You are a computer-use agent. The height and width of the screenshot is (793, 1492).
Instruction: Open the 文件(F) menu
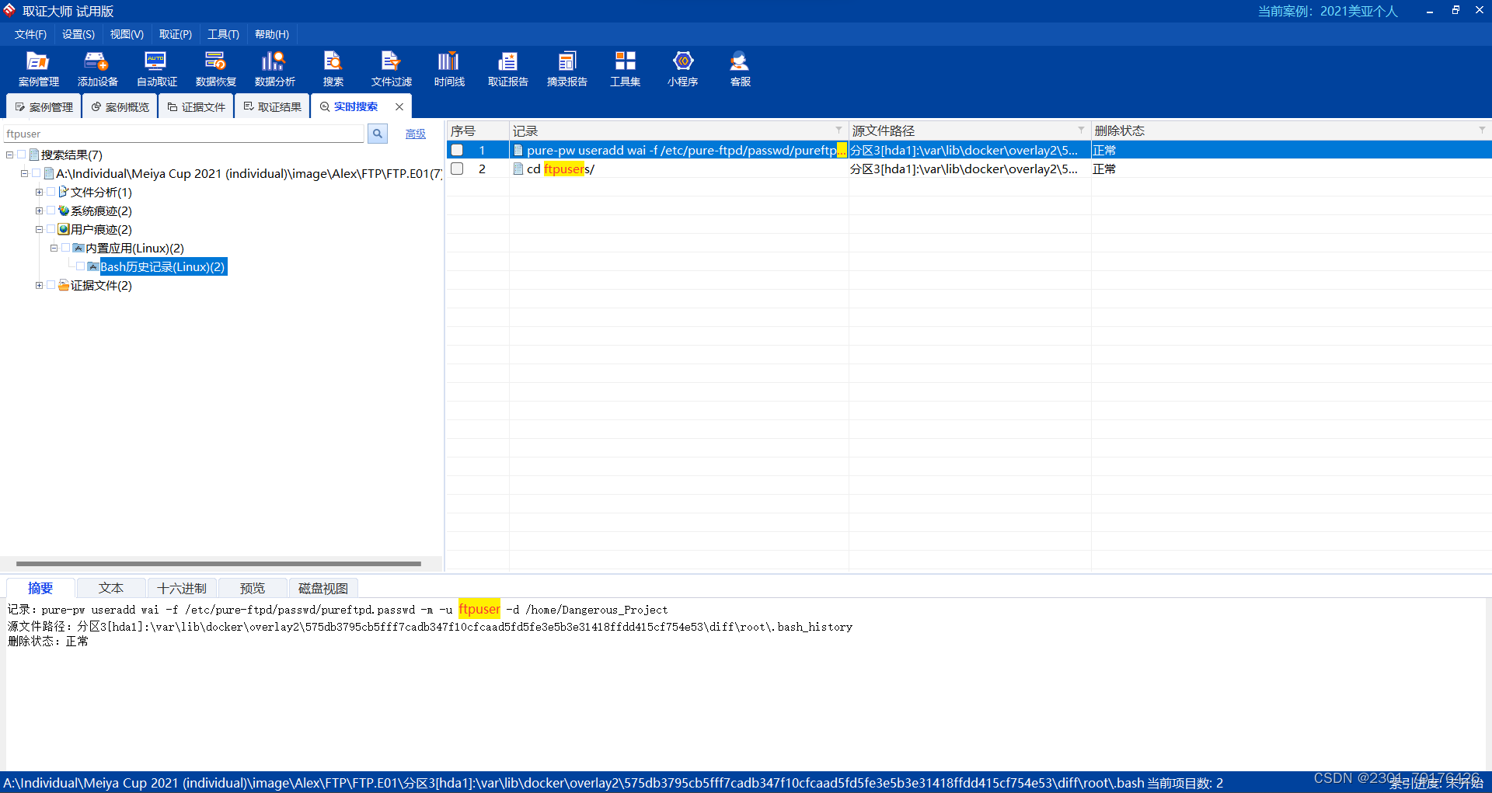pyautogui.click(x=30, y=34)
